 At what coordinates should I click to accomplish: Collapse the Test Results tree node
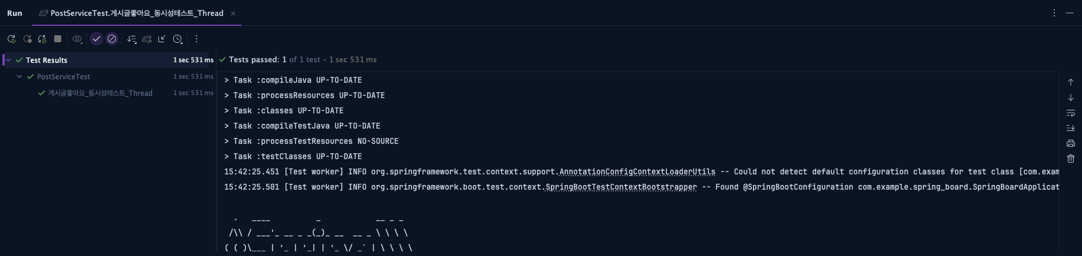point(8,60)
